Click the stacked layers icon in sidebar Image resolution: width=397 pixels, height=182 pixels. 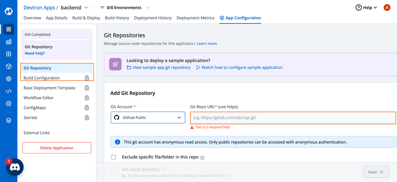pos(9,120)
